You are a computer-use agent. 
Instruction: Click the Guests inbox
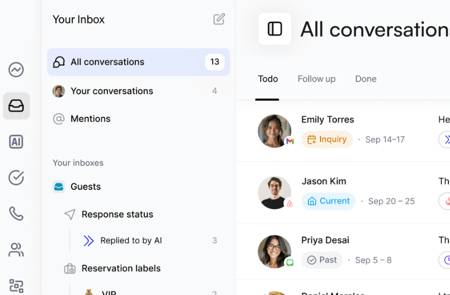[x=139, y=187]
